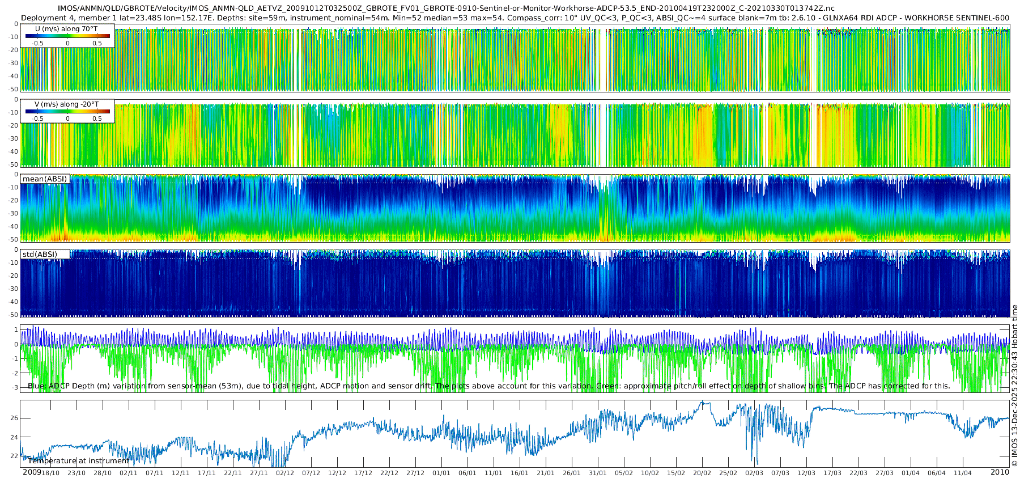Click the 2010 year label on time axis
Viewport: 1020px width, 482px height.
coord(1000,472)
